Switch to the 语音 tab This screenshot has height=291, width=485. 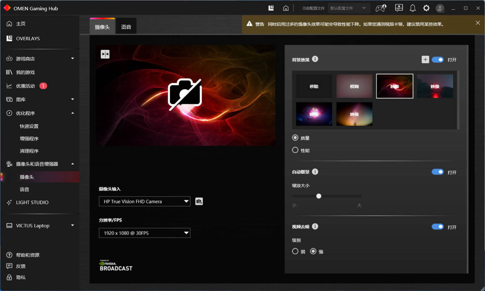[x=126, y=27]
